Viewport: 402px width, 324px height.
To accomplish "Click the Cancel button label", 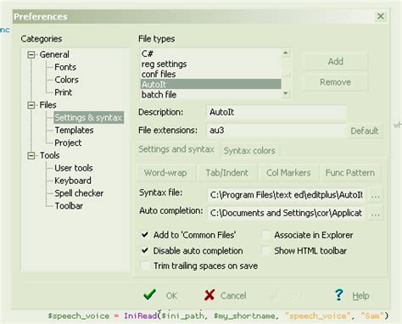I will (x=233, y=296).
